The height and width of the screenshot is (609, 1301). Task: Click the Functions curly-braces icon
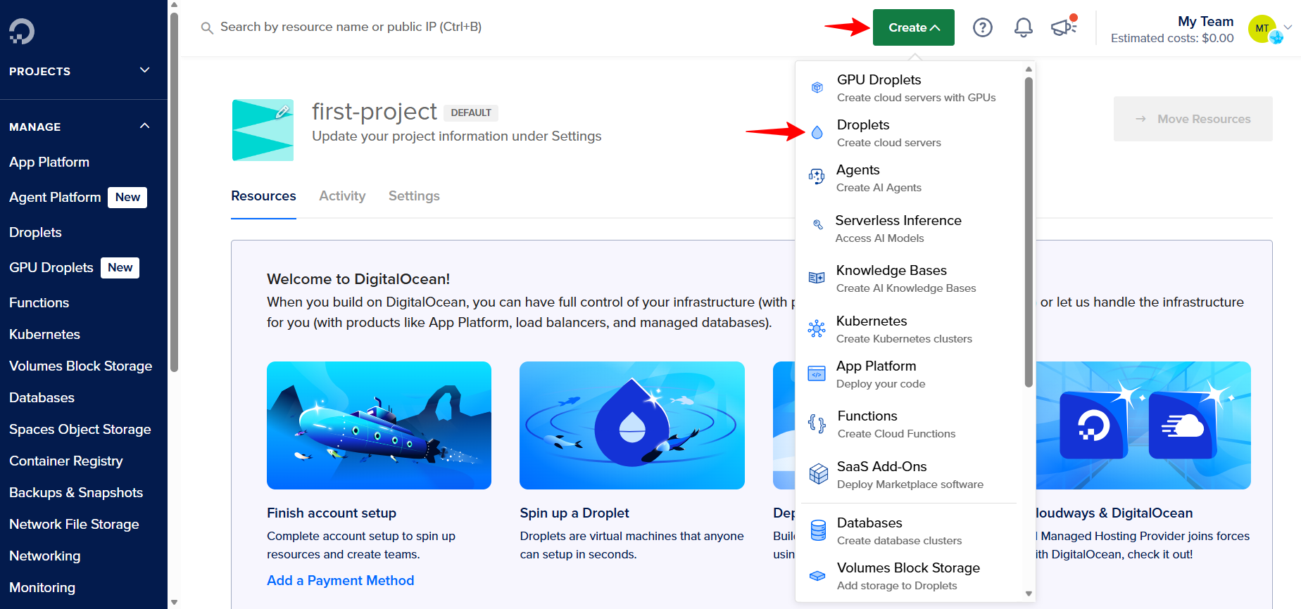tap(817, 423)
